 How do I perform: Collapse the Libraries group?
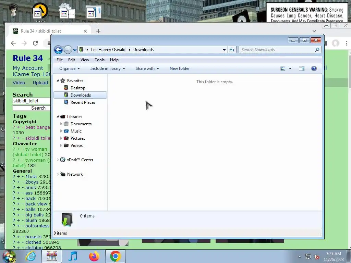click(x=58, y=117)
